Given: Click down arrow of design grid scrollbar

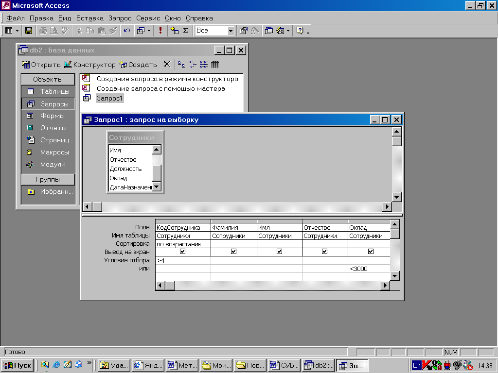Looking at the screenshot, I should (395, 276).
